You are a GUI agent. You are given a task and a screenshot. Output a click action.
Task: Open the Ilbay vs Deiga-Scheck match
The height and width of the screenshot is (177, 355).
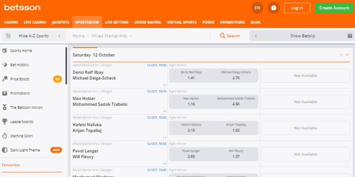coord(94,75)
